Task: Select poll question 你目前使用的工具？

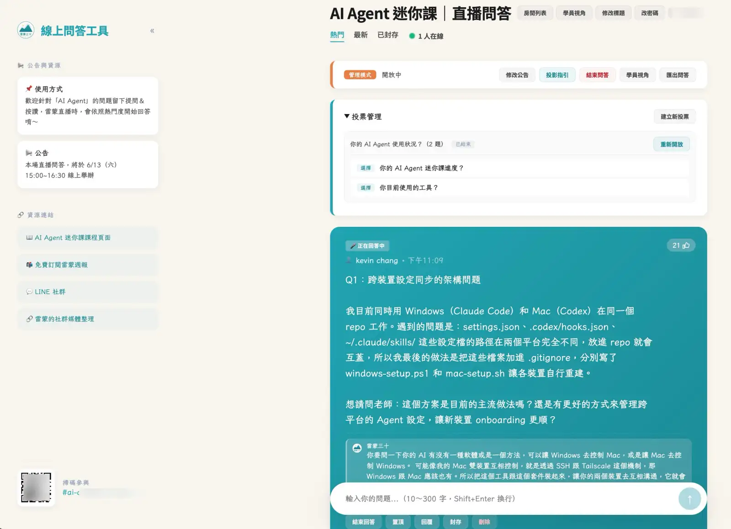Action: tap(519, 188)
